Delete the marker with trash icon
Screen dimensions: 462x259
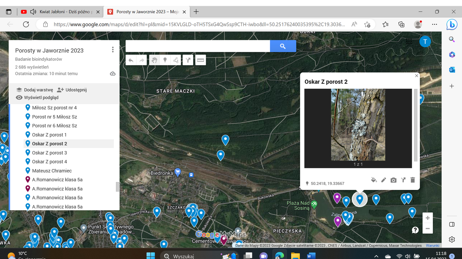(x=413, y=180)
